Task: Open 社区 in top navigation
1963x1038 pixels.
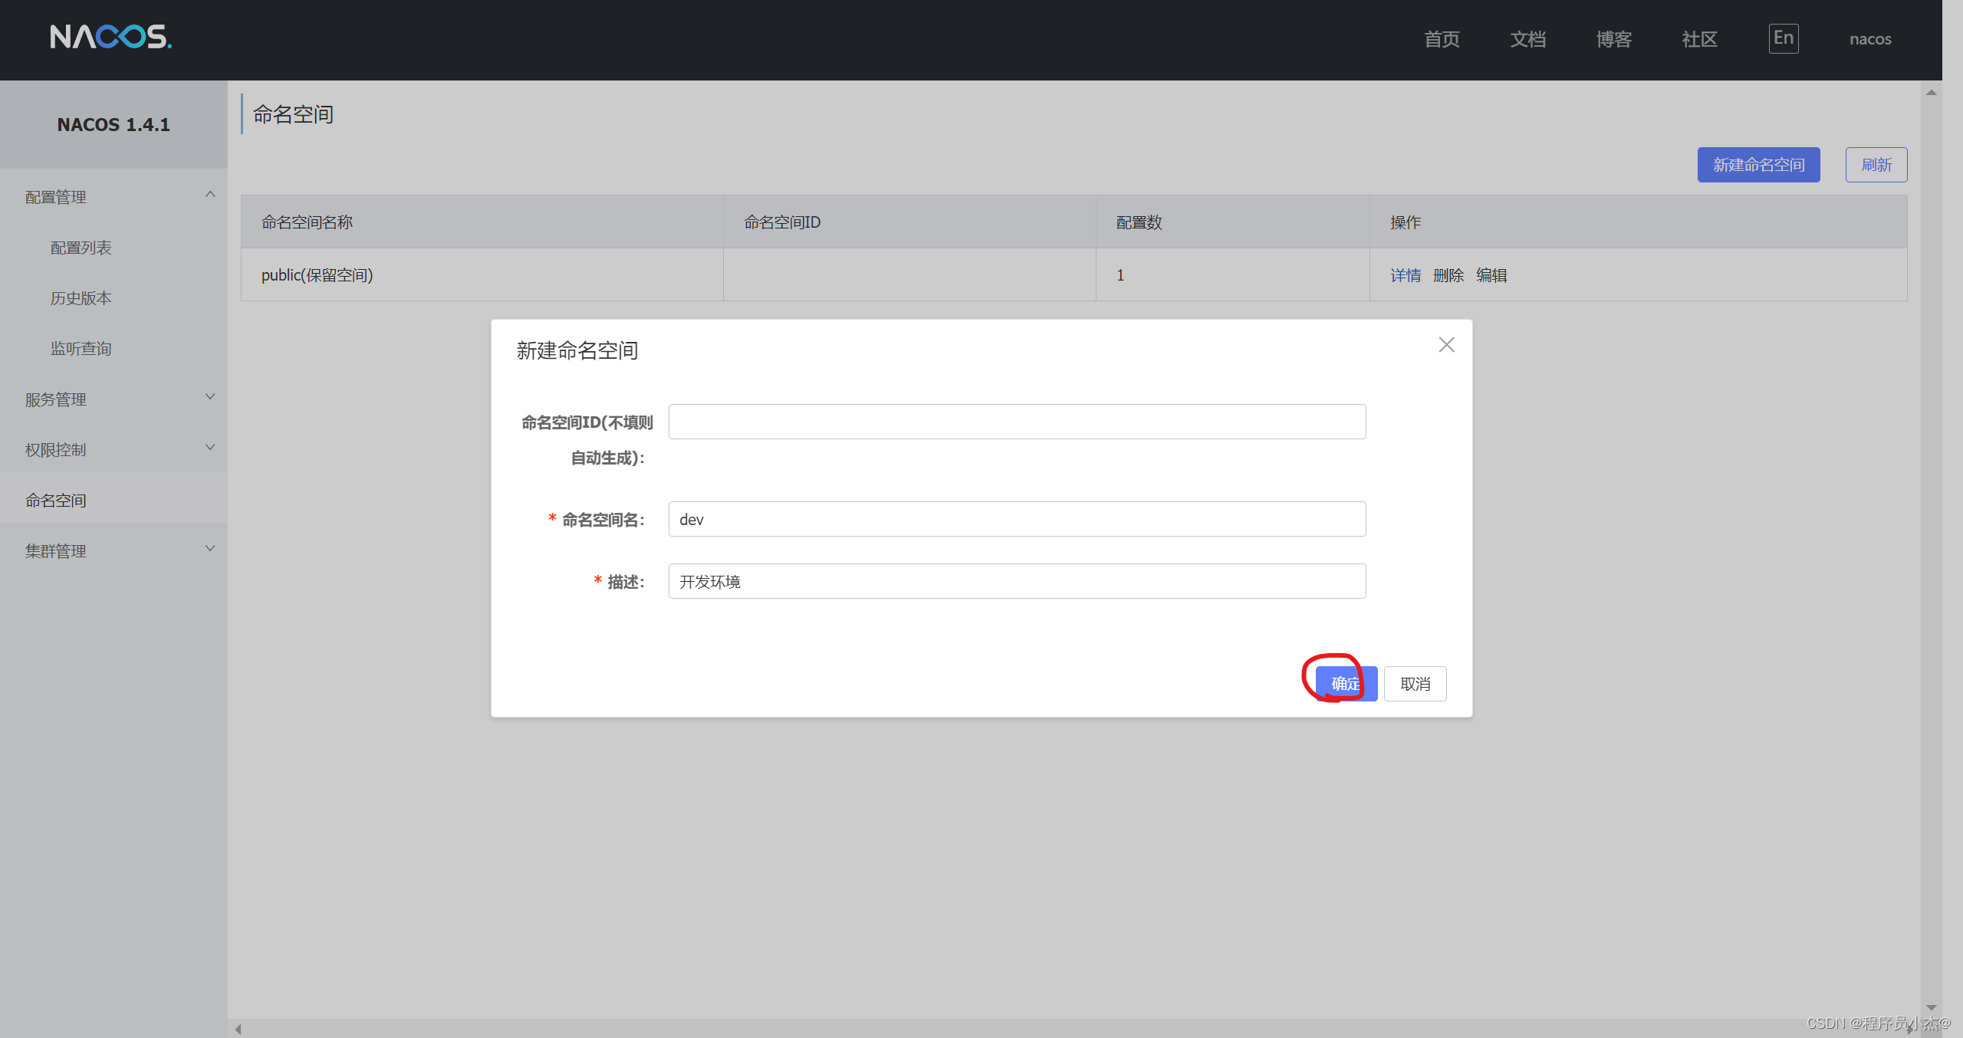Action: coord(1699,39)
